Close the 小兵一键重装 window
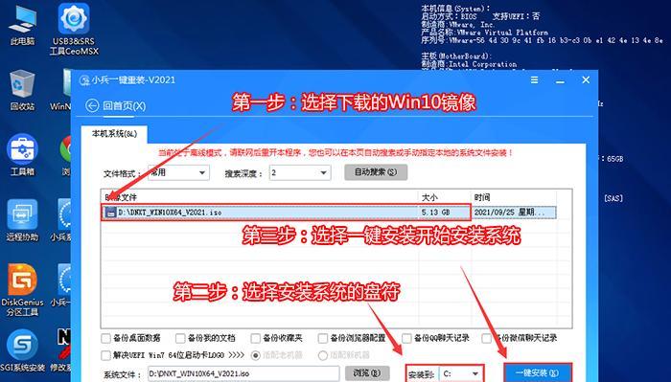This screenshot has width=671, height=382. [586, 79]
